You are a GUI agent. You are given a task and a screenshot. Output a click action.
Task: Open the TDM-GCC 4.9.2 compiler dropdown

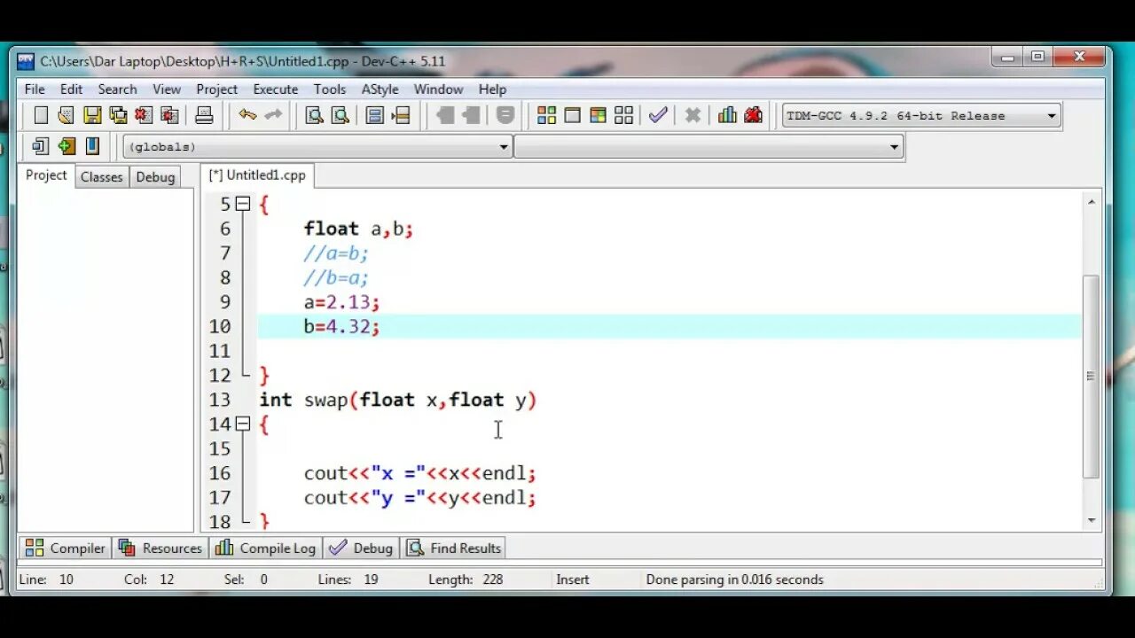pos(921,115)
